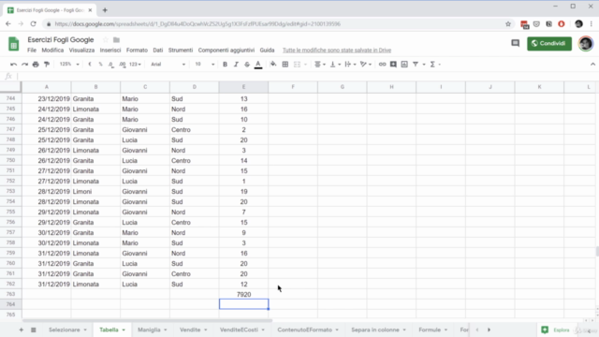
Task: Open vertical align dropdown
Action: tap(335, 65)
